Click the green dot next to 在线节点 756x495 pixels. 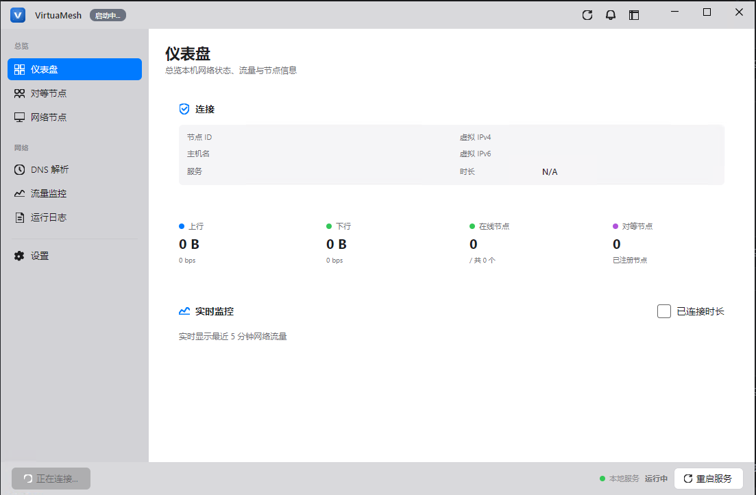tap(472, 226)
